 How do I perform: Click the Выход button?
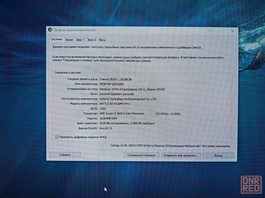(x=218, y=155)
